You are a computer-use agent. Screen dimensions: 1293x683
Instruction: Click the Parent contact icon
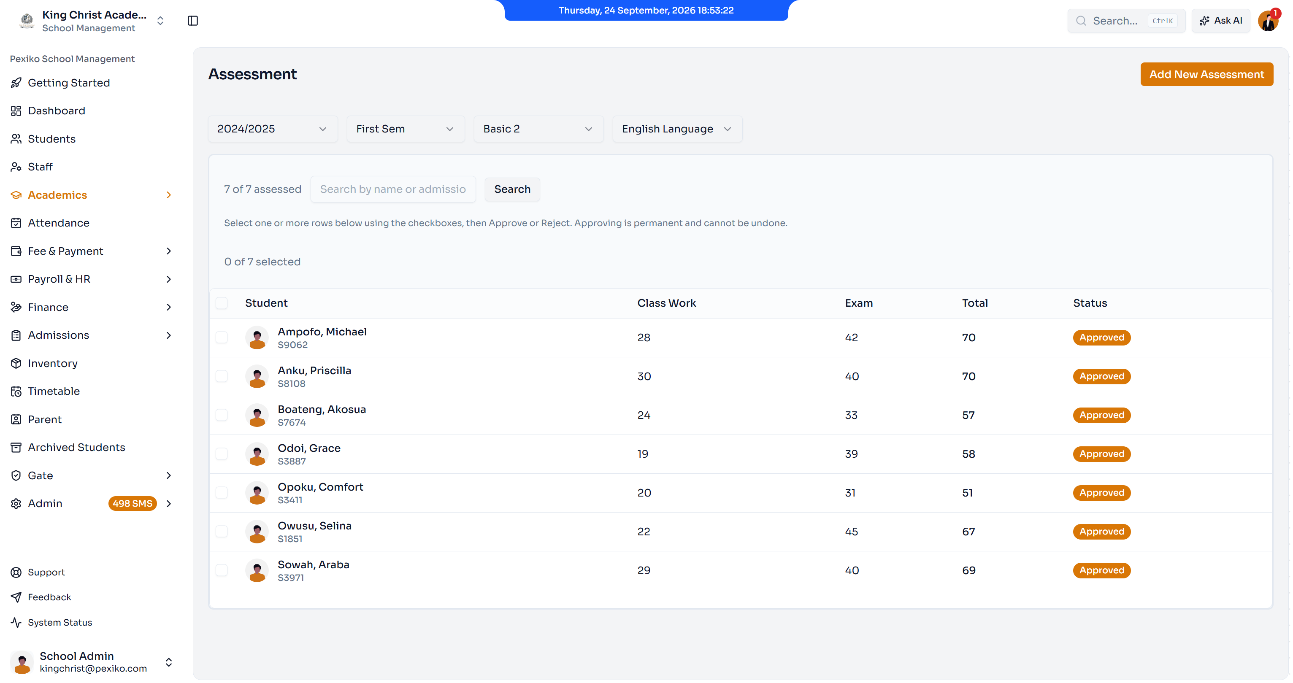point(16,419)
